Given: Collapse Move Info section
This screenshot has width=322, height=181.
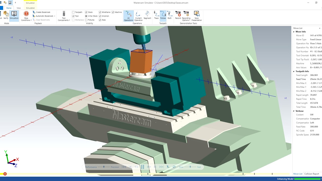Looking at the screenshot, I should click(x=294, y=32).
